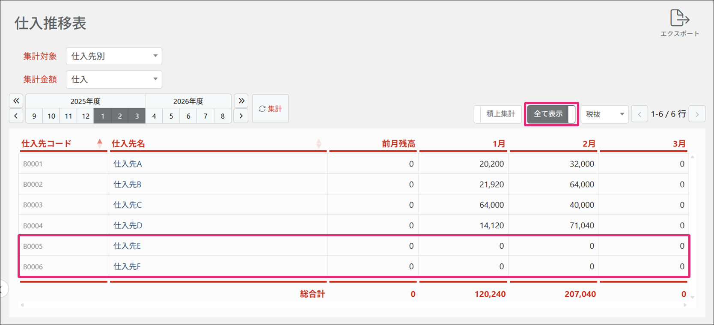Jump back with double left chevron
This screenshot has height=325, width=714.
16,101
